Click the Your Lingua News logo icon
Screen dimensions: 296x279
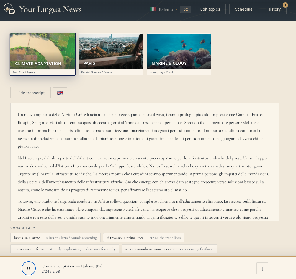coord(9,9)
